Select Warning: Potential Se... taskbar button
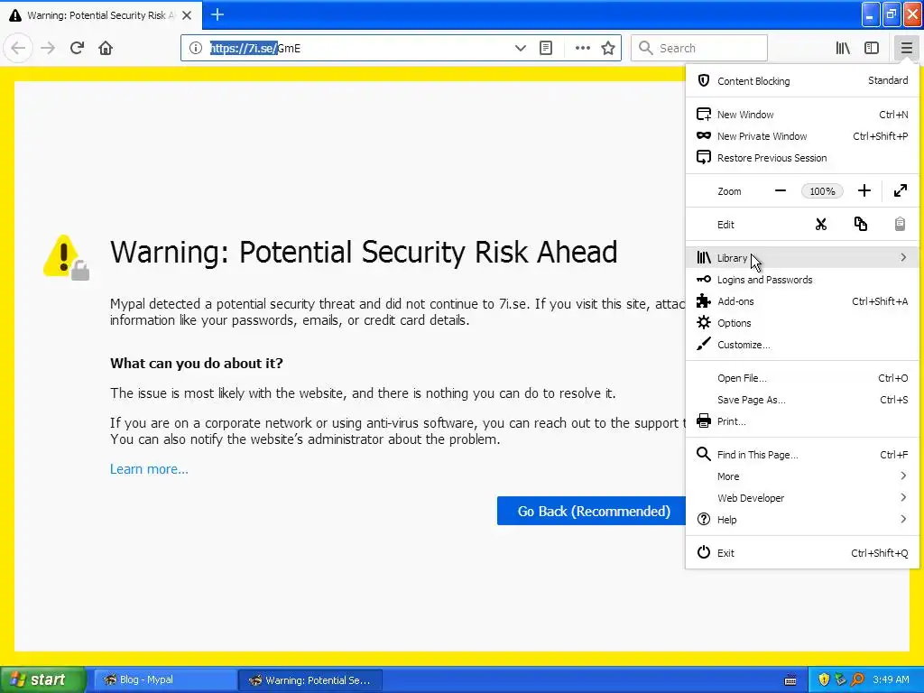924x693 pixels. pos(310,680)
